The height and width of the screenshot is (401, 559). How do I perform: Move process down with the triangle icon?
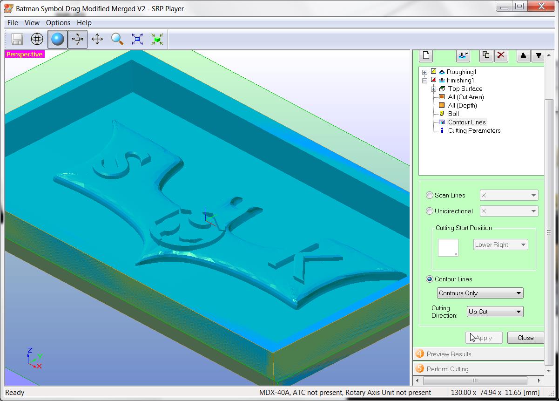click(539, 55)
